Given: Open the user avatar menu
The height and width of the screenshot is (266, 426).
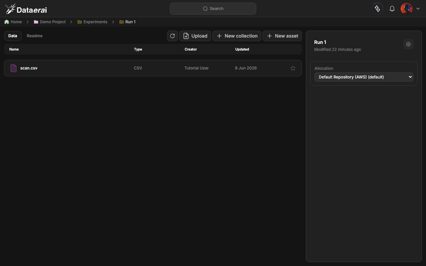Looking at the screenshot, I should click(406, 9).
